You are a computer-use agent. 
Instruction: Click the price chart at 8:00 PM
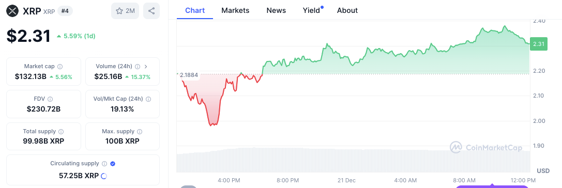[x=288, y=61]
